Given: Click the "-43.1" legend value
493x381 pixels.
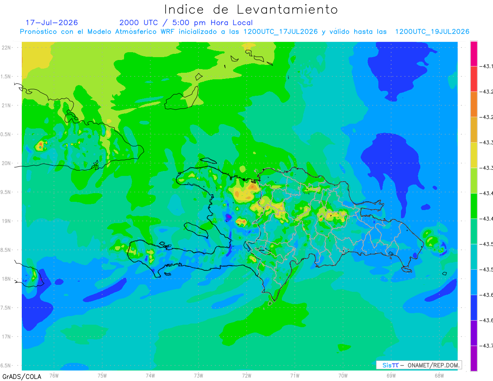Looking at the screenshot, I should [486, 66].
